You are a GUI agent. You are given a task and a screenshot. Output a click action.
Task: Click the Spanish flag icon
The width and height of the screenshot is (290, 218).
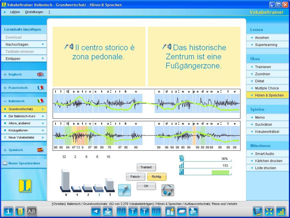point(40,150)
